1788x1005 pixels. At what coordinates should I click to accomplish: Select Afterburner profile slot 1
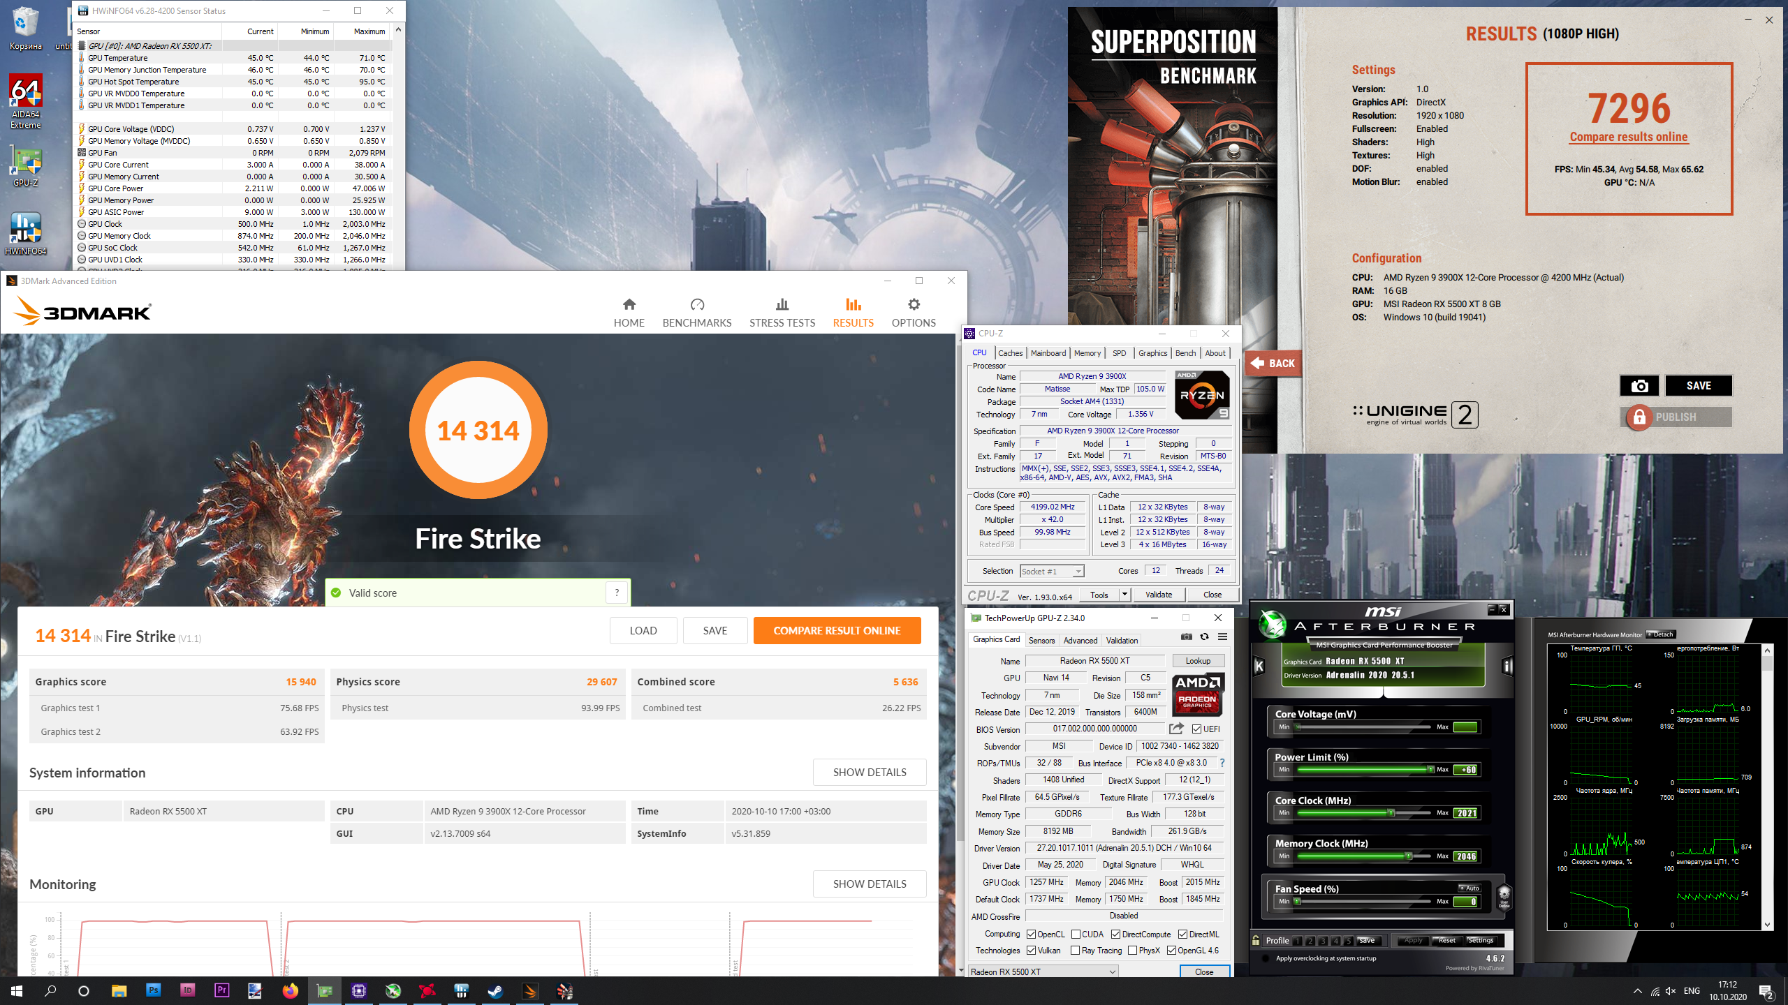point(1297,940)
